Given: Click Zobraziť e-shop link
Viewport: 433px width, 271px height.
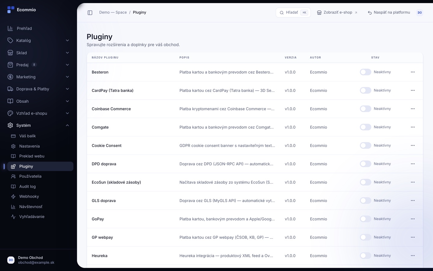Looking at the screenshot, I should point(337,13).
